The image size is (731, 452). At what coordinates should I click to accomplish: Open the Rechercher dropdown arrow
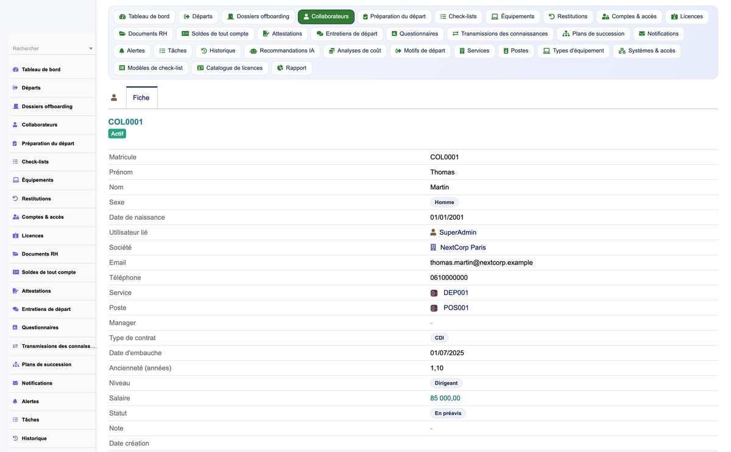tap(91, 49)
